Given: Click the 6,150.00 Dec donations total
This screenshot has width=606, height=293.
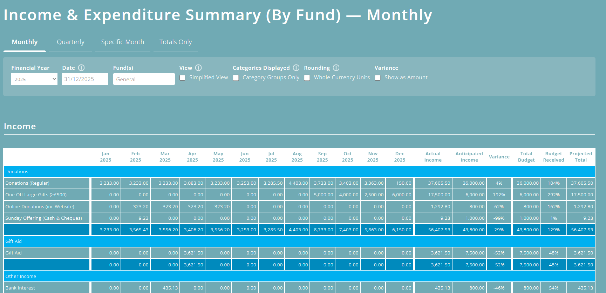Looking at the screenshot, I should click(400, 230).
